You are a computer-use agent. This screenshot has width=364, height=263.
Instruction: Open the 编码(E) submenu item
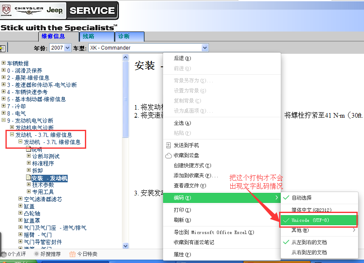[x=222, y=198]
